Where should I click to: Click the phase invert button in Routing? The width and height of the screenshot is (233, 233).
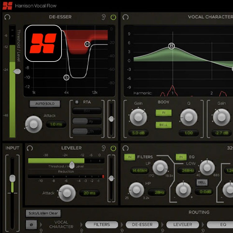(31, 224)
